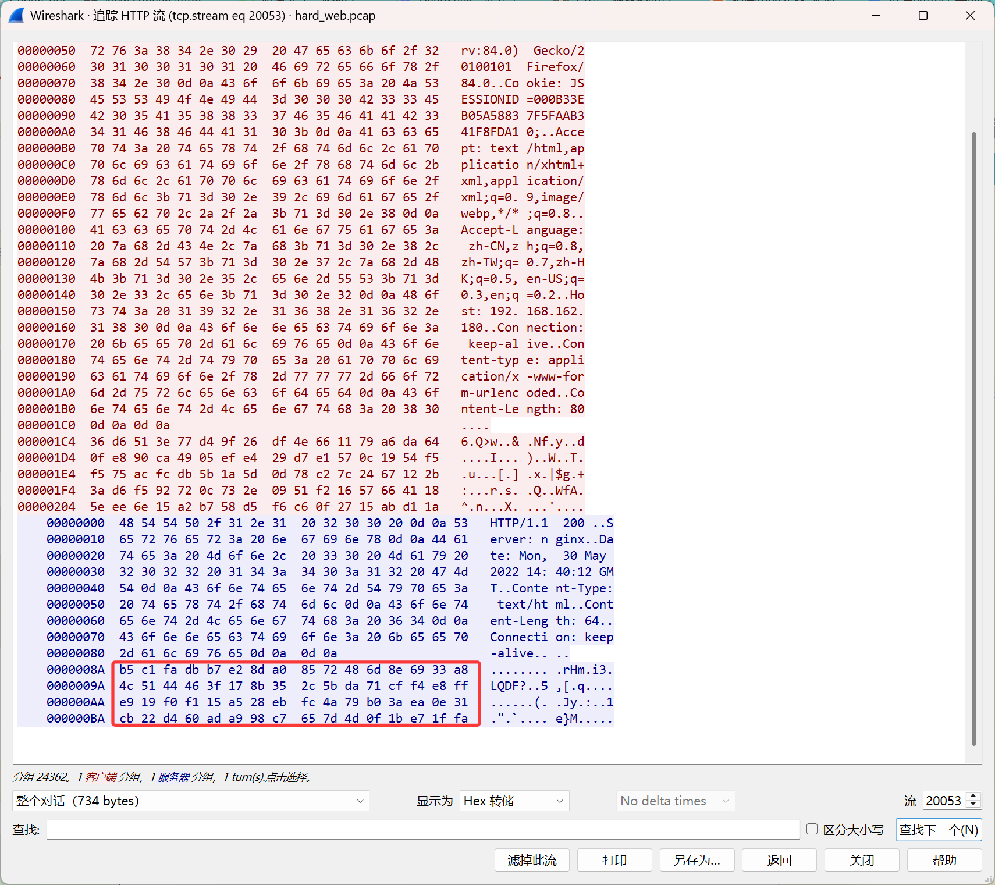Decrease the stream number with the down arrow

[973, 805]
